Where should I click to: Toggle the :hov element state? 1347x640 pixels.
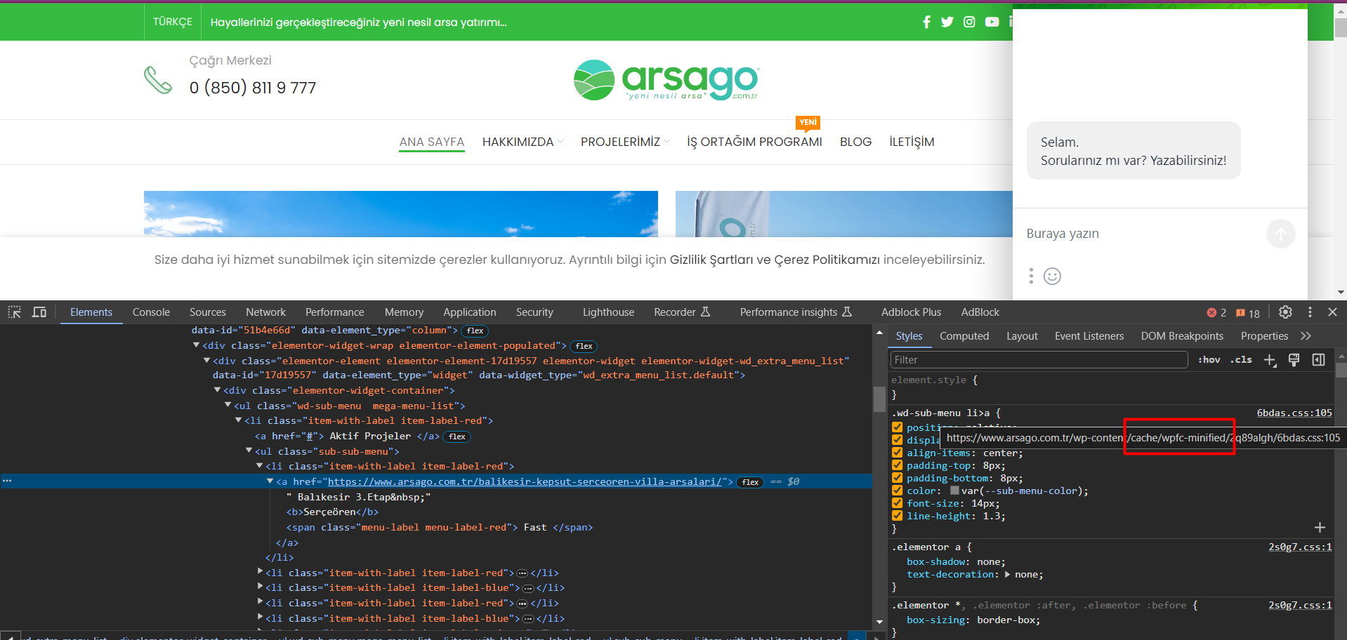(1209, 359)
